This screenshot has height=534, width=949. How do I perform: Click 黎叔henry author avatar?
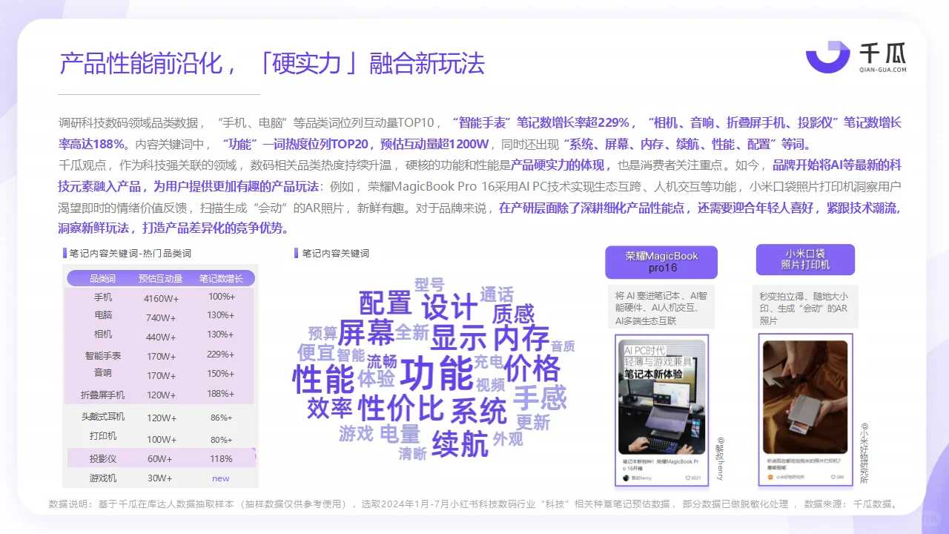[x=624, y=478]
